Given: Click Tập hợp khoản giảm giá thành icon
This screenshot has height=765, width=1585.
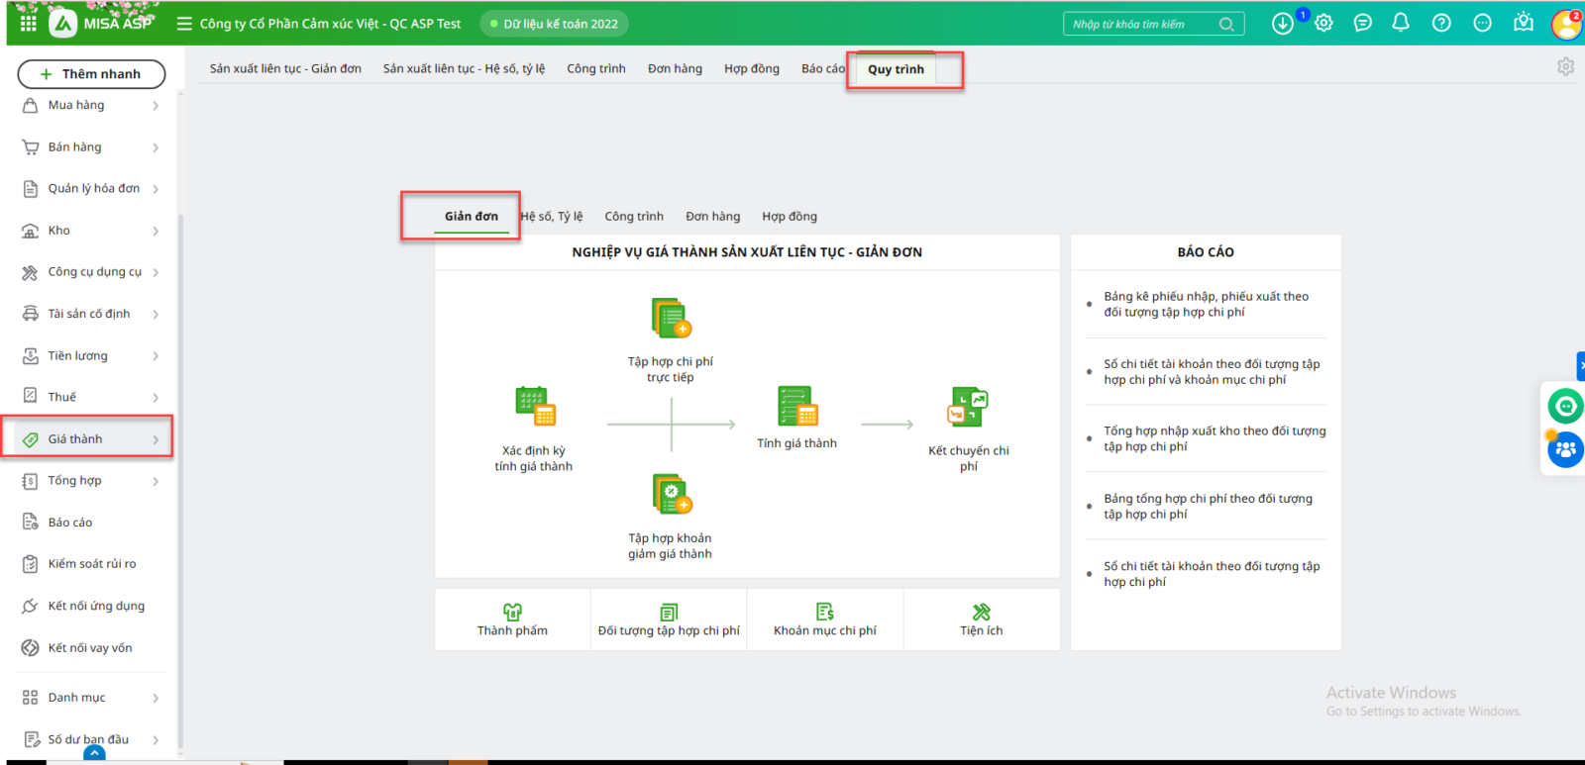Looking at the screenshot, I should [671, 494].
